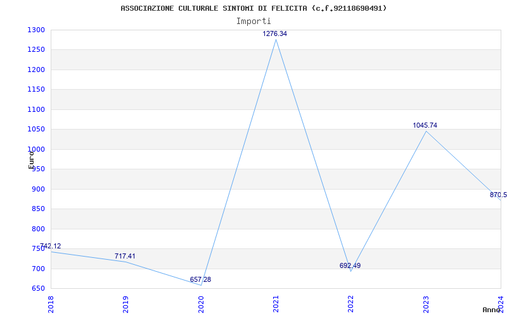The image size is (507, 316).
Task: Click the 717.41 data label
Action: click(125, 257)
